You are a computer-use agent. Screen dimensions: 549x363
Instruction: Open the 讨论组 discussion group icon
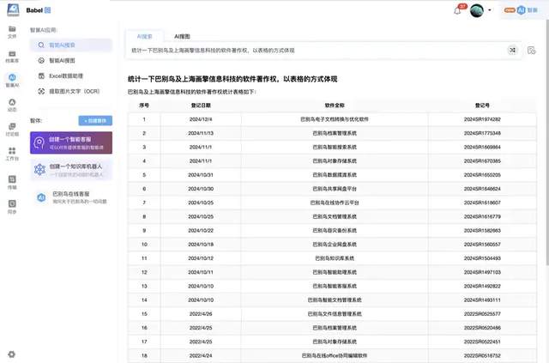(x=11, y=129)
